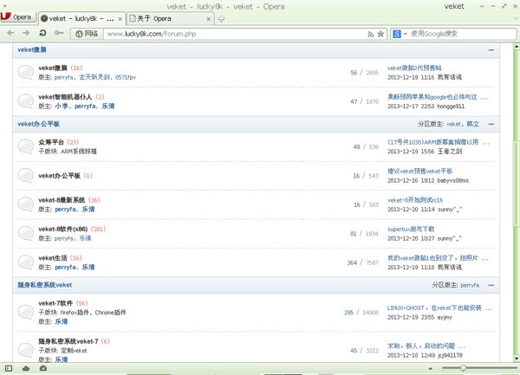Collapse the veket微脑 category section
Image resolution: width=520 pixels, height=375 pixels.
pos(491,50)
